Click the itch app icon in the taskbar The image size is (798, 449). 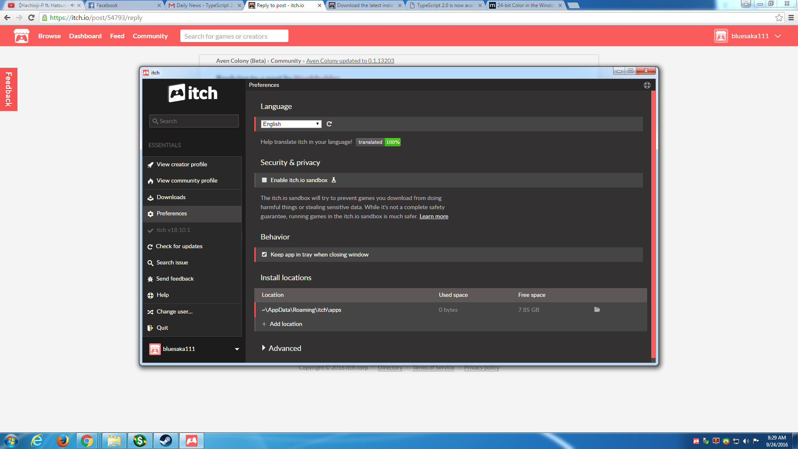click(x=192, y=441)
